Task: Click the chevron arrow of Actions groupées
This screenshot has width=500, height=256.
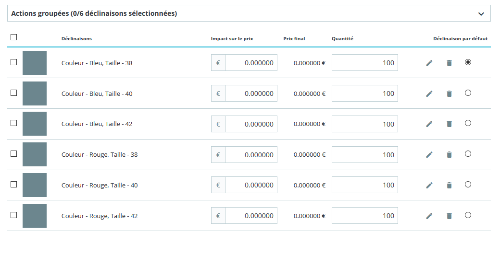Action: 481,14
